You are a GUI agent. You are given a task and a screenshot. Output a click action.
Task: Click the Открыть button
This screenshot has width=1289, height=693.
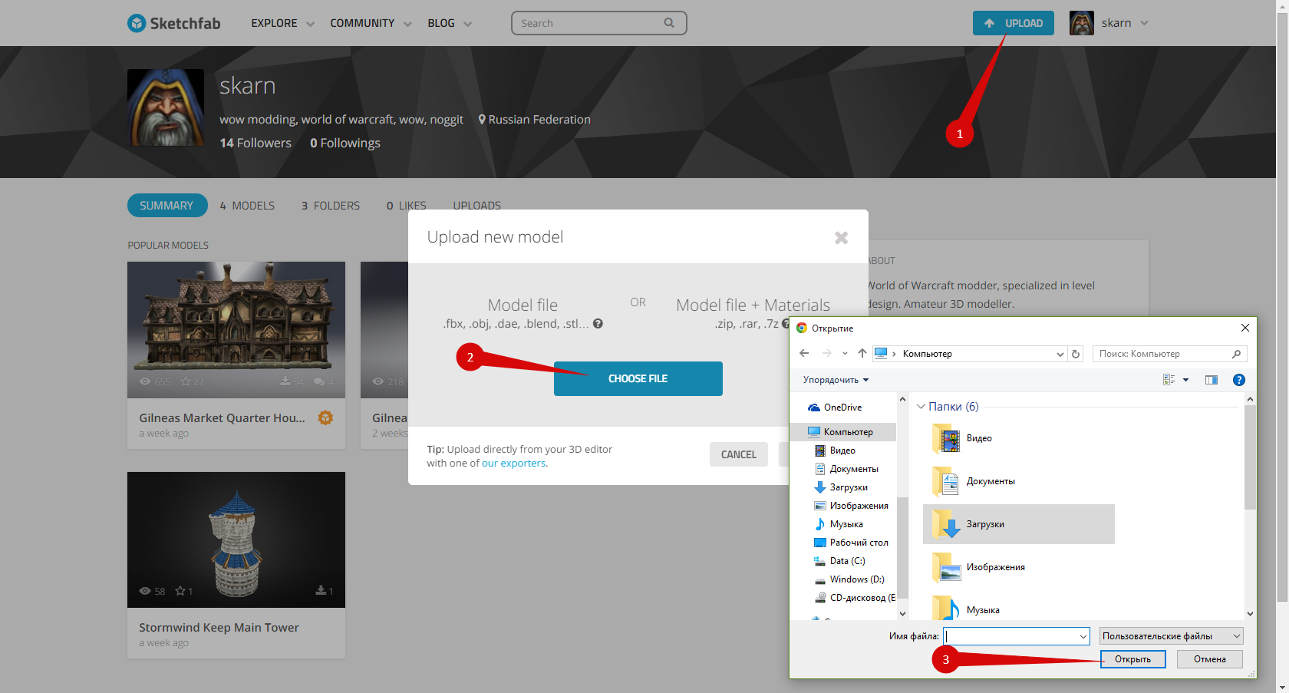pos(1133,659)
